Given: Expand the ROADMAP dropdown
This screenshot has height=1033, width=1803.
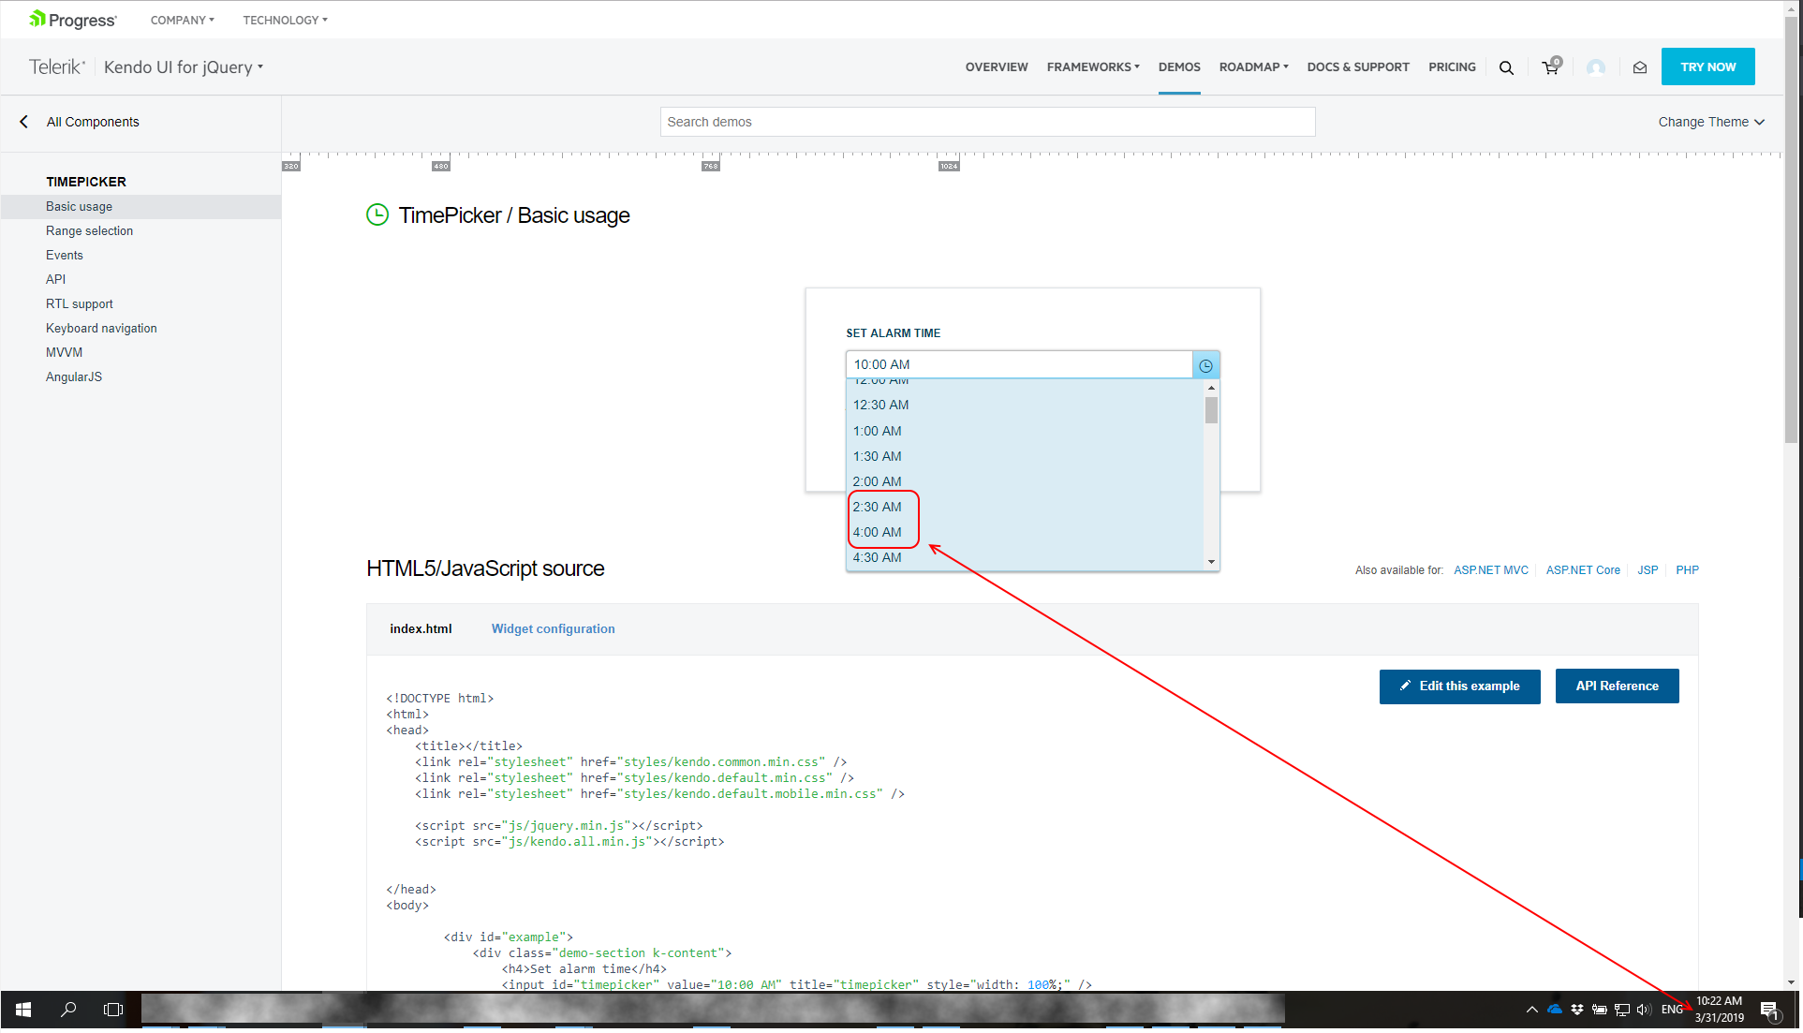Looking at the screenshot, I should [1253, 67].
